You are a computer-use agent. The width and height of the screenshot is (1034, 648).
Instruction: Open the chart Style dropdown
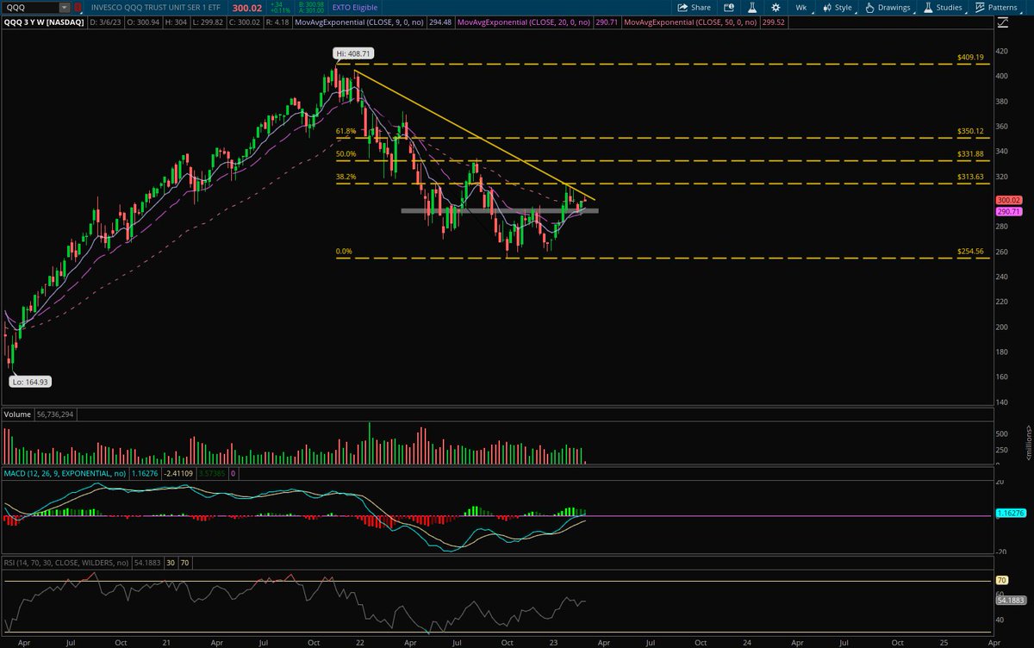(839, 8)
